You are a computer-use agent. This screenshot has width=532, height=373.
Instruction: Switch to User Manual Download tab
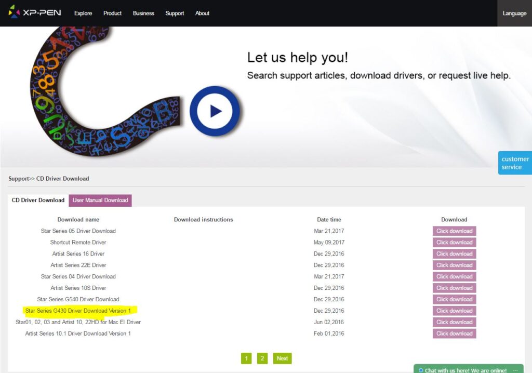[x=100, y=200]
